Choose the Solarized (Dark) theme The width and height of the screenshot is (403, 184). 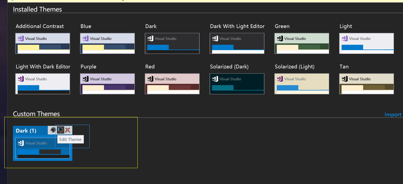(237, 84)
